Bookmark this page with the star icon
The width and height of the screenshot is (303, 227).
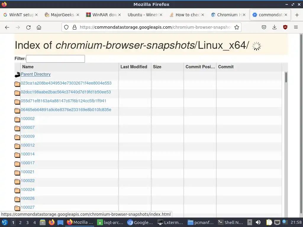pyautogui.click(x=236, y=27)
